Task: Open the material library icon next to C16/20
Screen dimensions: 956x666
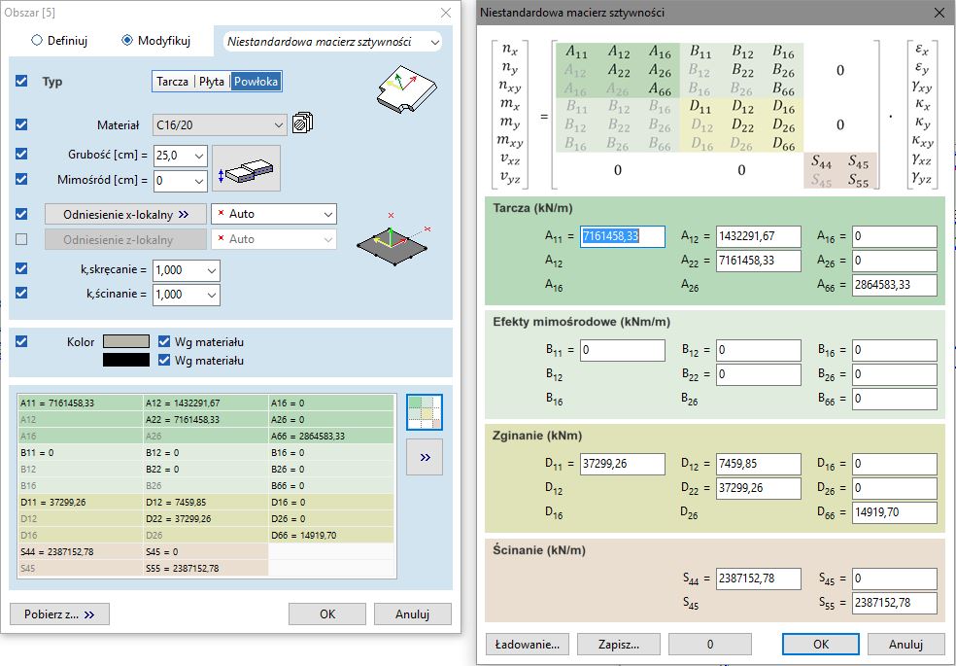Action: click(x=302, y=123)
